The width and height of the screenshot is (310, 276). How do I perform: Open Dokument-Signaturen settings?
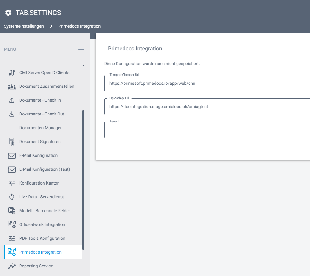pyautogui.click(x=43, y=142)
